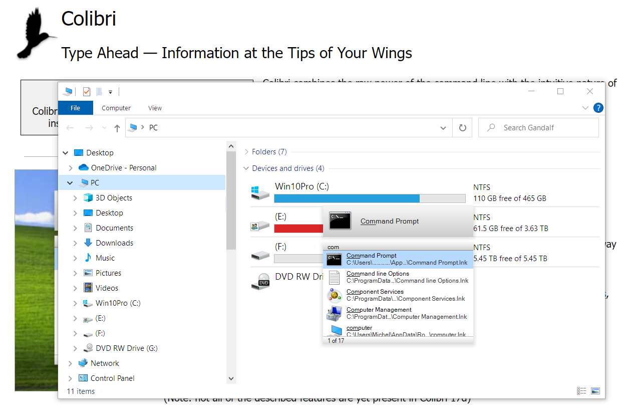Toggle the Details view icon in the status bar

point(581,390)
